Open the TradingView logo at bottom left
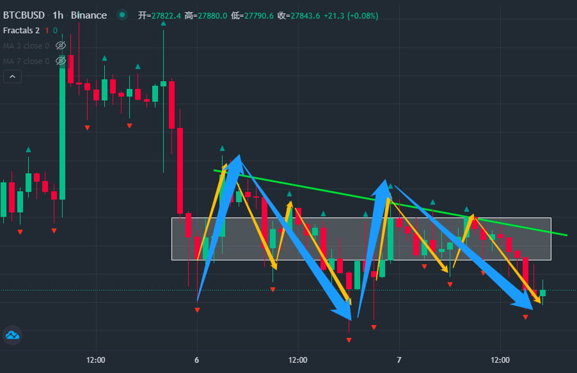The image size is (577, 373). pyautogui.click(x=13, y=335)
